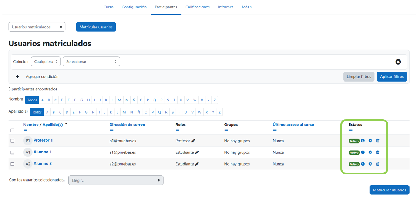
Task: Click plus icon to add condition
Action: [x=17, y=77]
